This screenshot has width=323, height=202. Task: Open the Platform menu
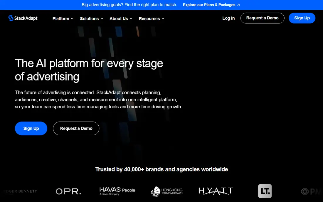(61, 18)
